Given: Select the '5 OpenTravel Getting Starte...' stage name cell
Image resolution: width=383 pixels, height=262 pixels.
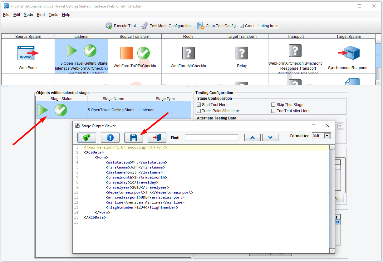Looking at the screenshot, I should coord(113,110).
